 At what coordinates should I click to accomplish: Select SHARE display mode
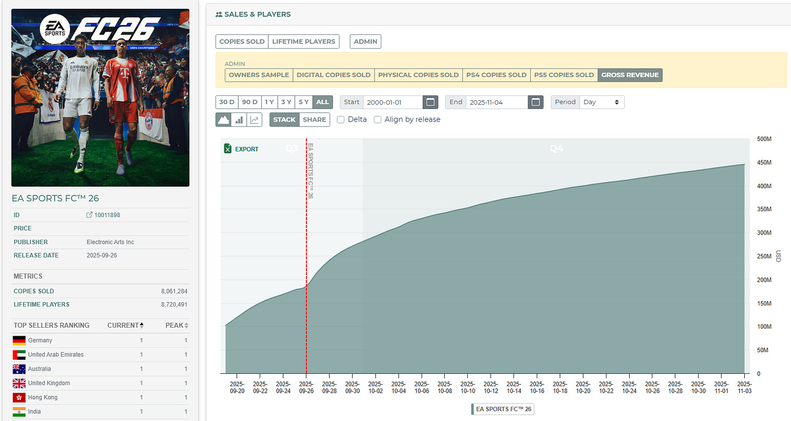click(315, 119)
